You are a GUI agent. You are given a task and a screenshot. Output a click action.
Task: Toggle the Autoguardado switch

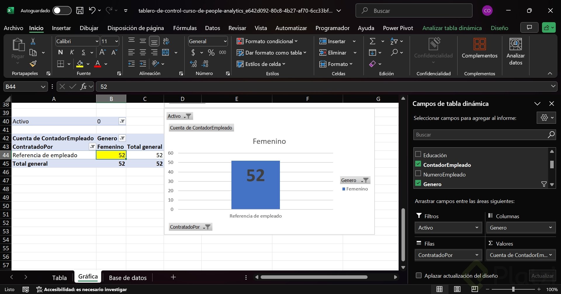62,10
